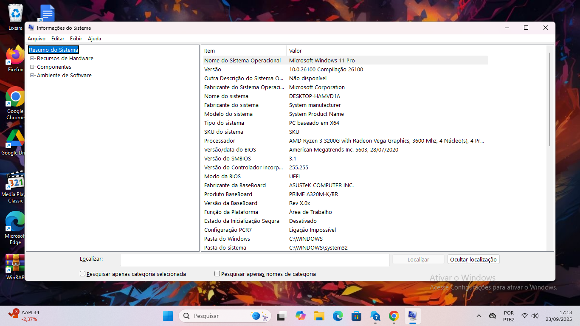This screenshot has height=326, width=580.
Task: Enable Pesquisar apenas categoria selecionada checkbox
Action: pyautogui.click(x=83, y=274)
